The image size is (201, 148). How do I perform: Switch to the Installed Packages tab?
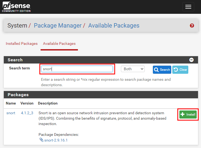click(x=22, y=43)
